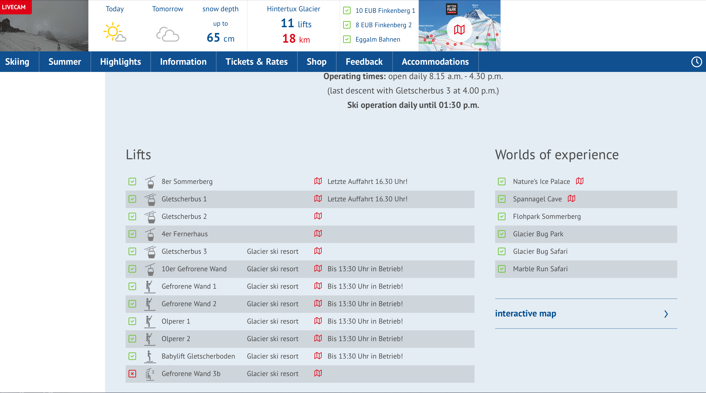The height and width of the screenshot is (393, 706).
Task: Click the snow depth 65 cm info
Action: 220,38
